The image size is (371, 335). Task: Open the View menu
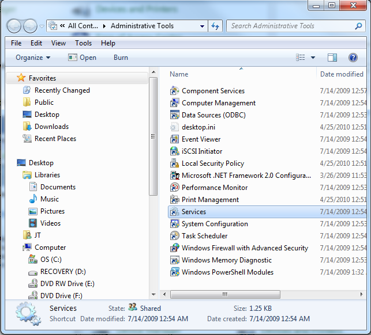tap(58, 43)
